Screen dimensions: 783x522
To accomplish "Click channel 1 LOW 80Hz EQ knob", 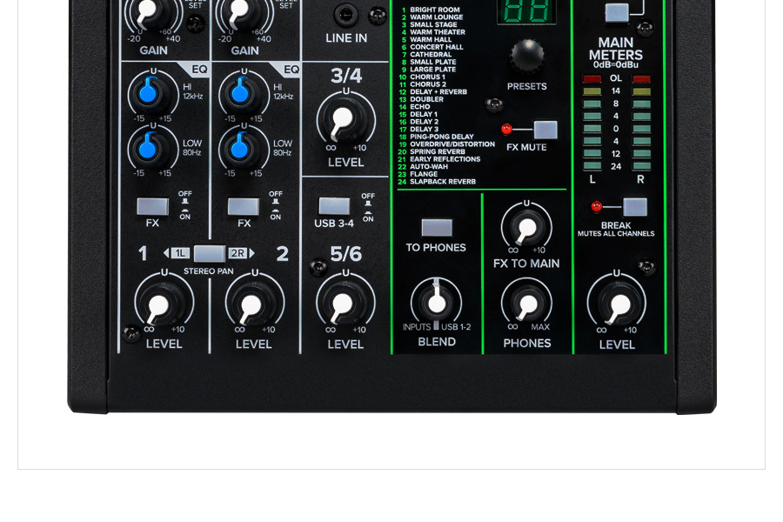I will (151, 148).
